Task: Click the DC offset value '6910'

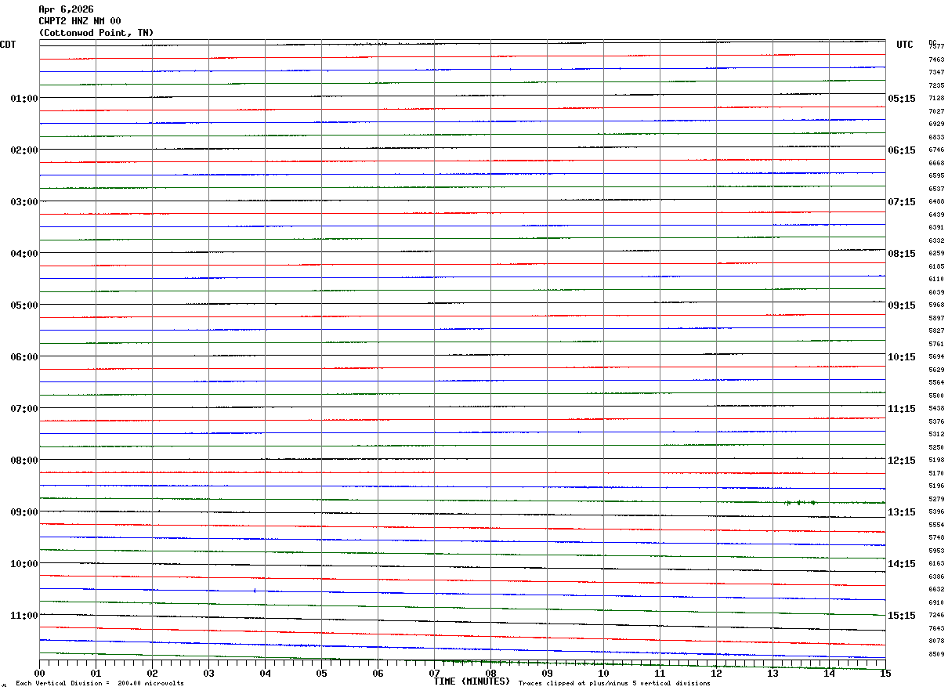Action: [936, 603]
